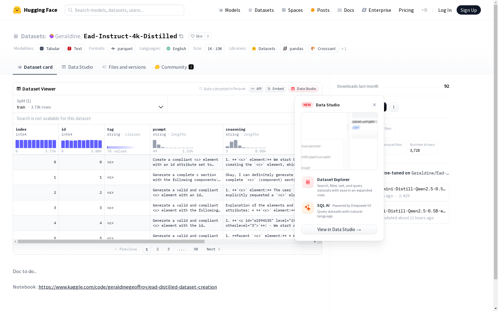Open the navigation more-options menu icon
The image size is (498, 311).
[424, 10]
